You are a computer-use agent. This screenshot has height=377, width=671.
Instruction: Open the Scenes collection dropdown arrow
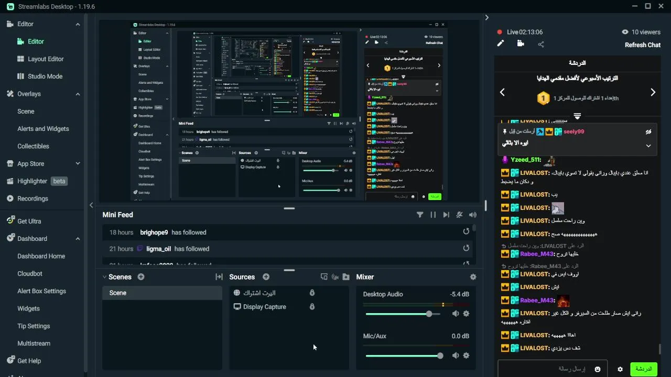pos(104,277)
